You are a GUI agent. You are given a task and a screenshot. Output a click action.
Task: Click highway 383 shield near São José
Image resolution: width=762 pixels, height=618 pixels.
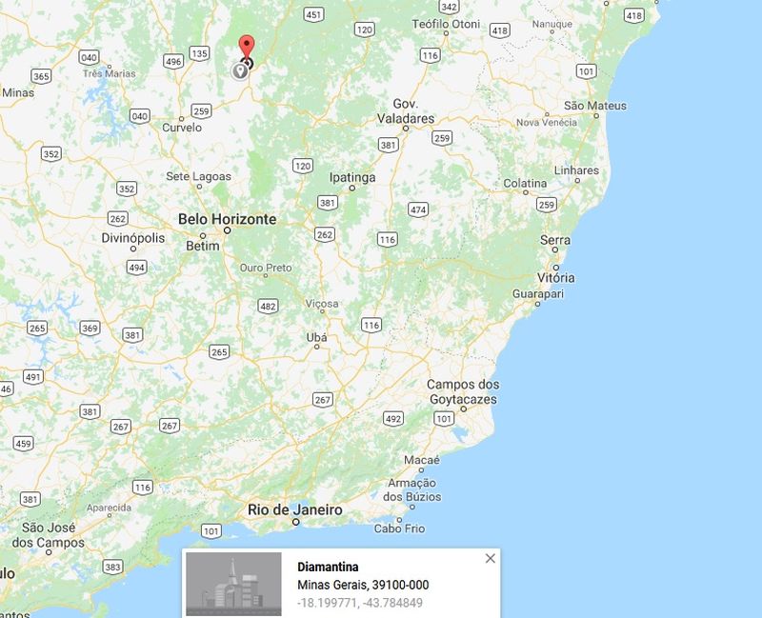112,567
